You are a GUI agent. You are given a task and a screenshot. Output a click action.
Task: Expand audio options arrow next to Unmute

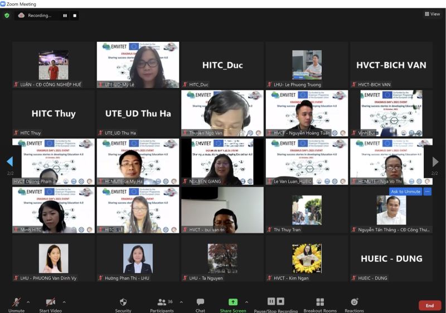click(28, 302)
